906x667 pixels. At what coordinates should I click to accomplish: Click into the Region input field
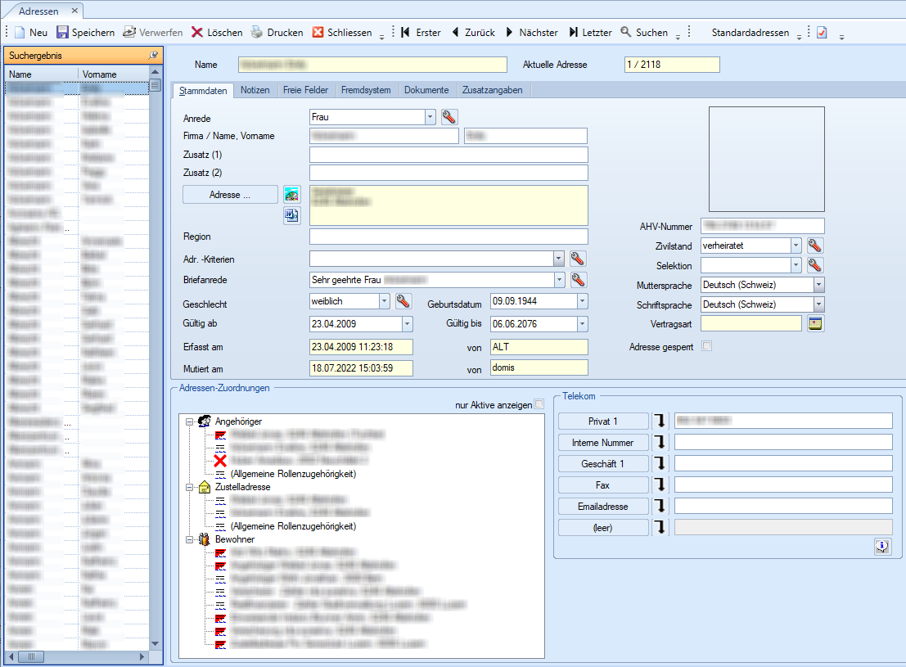coord(448,237)
